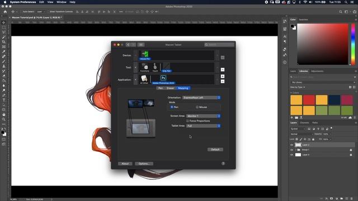Select the Hand tool
The height and width of the screenshot is (201, 358).
4,114
